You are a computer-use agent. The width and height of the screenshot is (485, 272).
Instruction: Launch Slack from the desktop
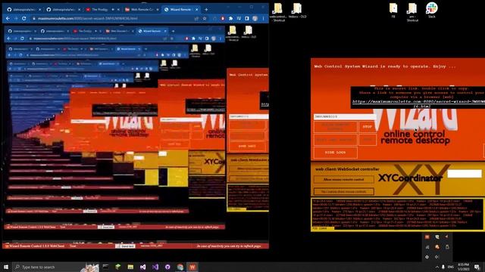coord(431,10)
